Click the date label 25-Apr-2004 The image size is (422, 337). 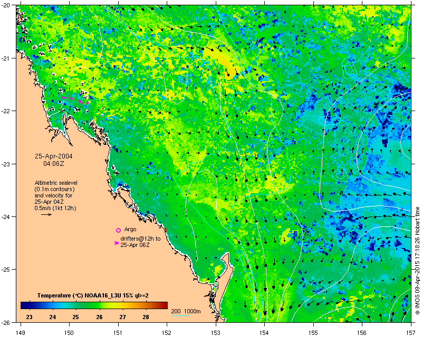click(54, 156)
